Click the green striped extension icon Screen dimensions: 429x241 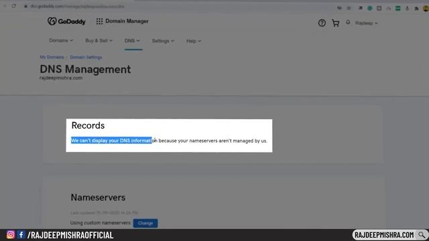(397, 9)
